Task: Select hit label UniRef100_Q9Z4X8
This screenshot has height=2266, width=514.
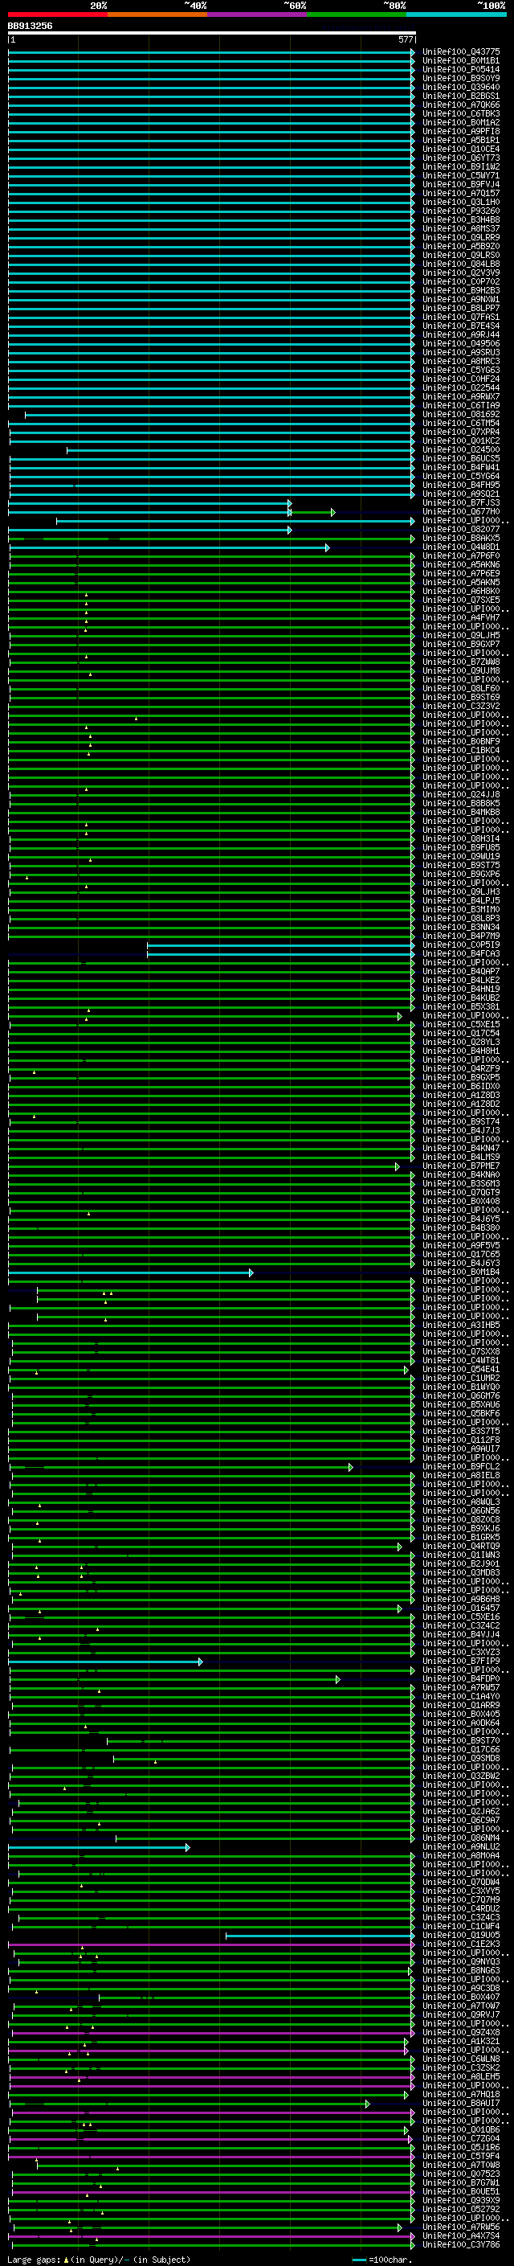Action: [x=461, y=2033]
